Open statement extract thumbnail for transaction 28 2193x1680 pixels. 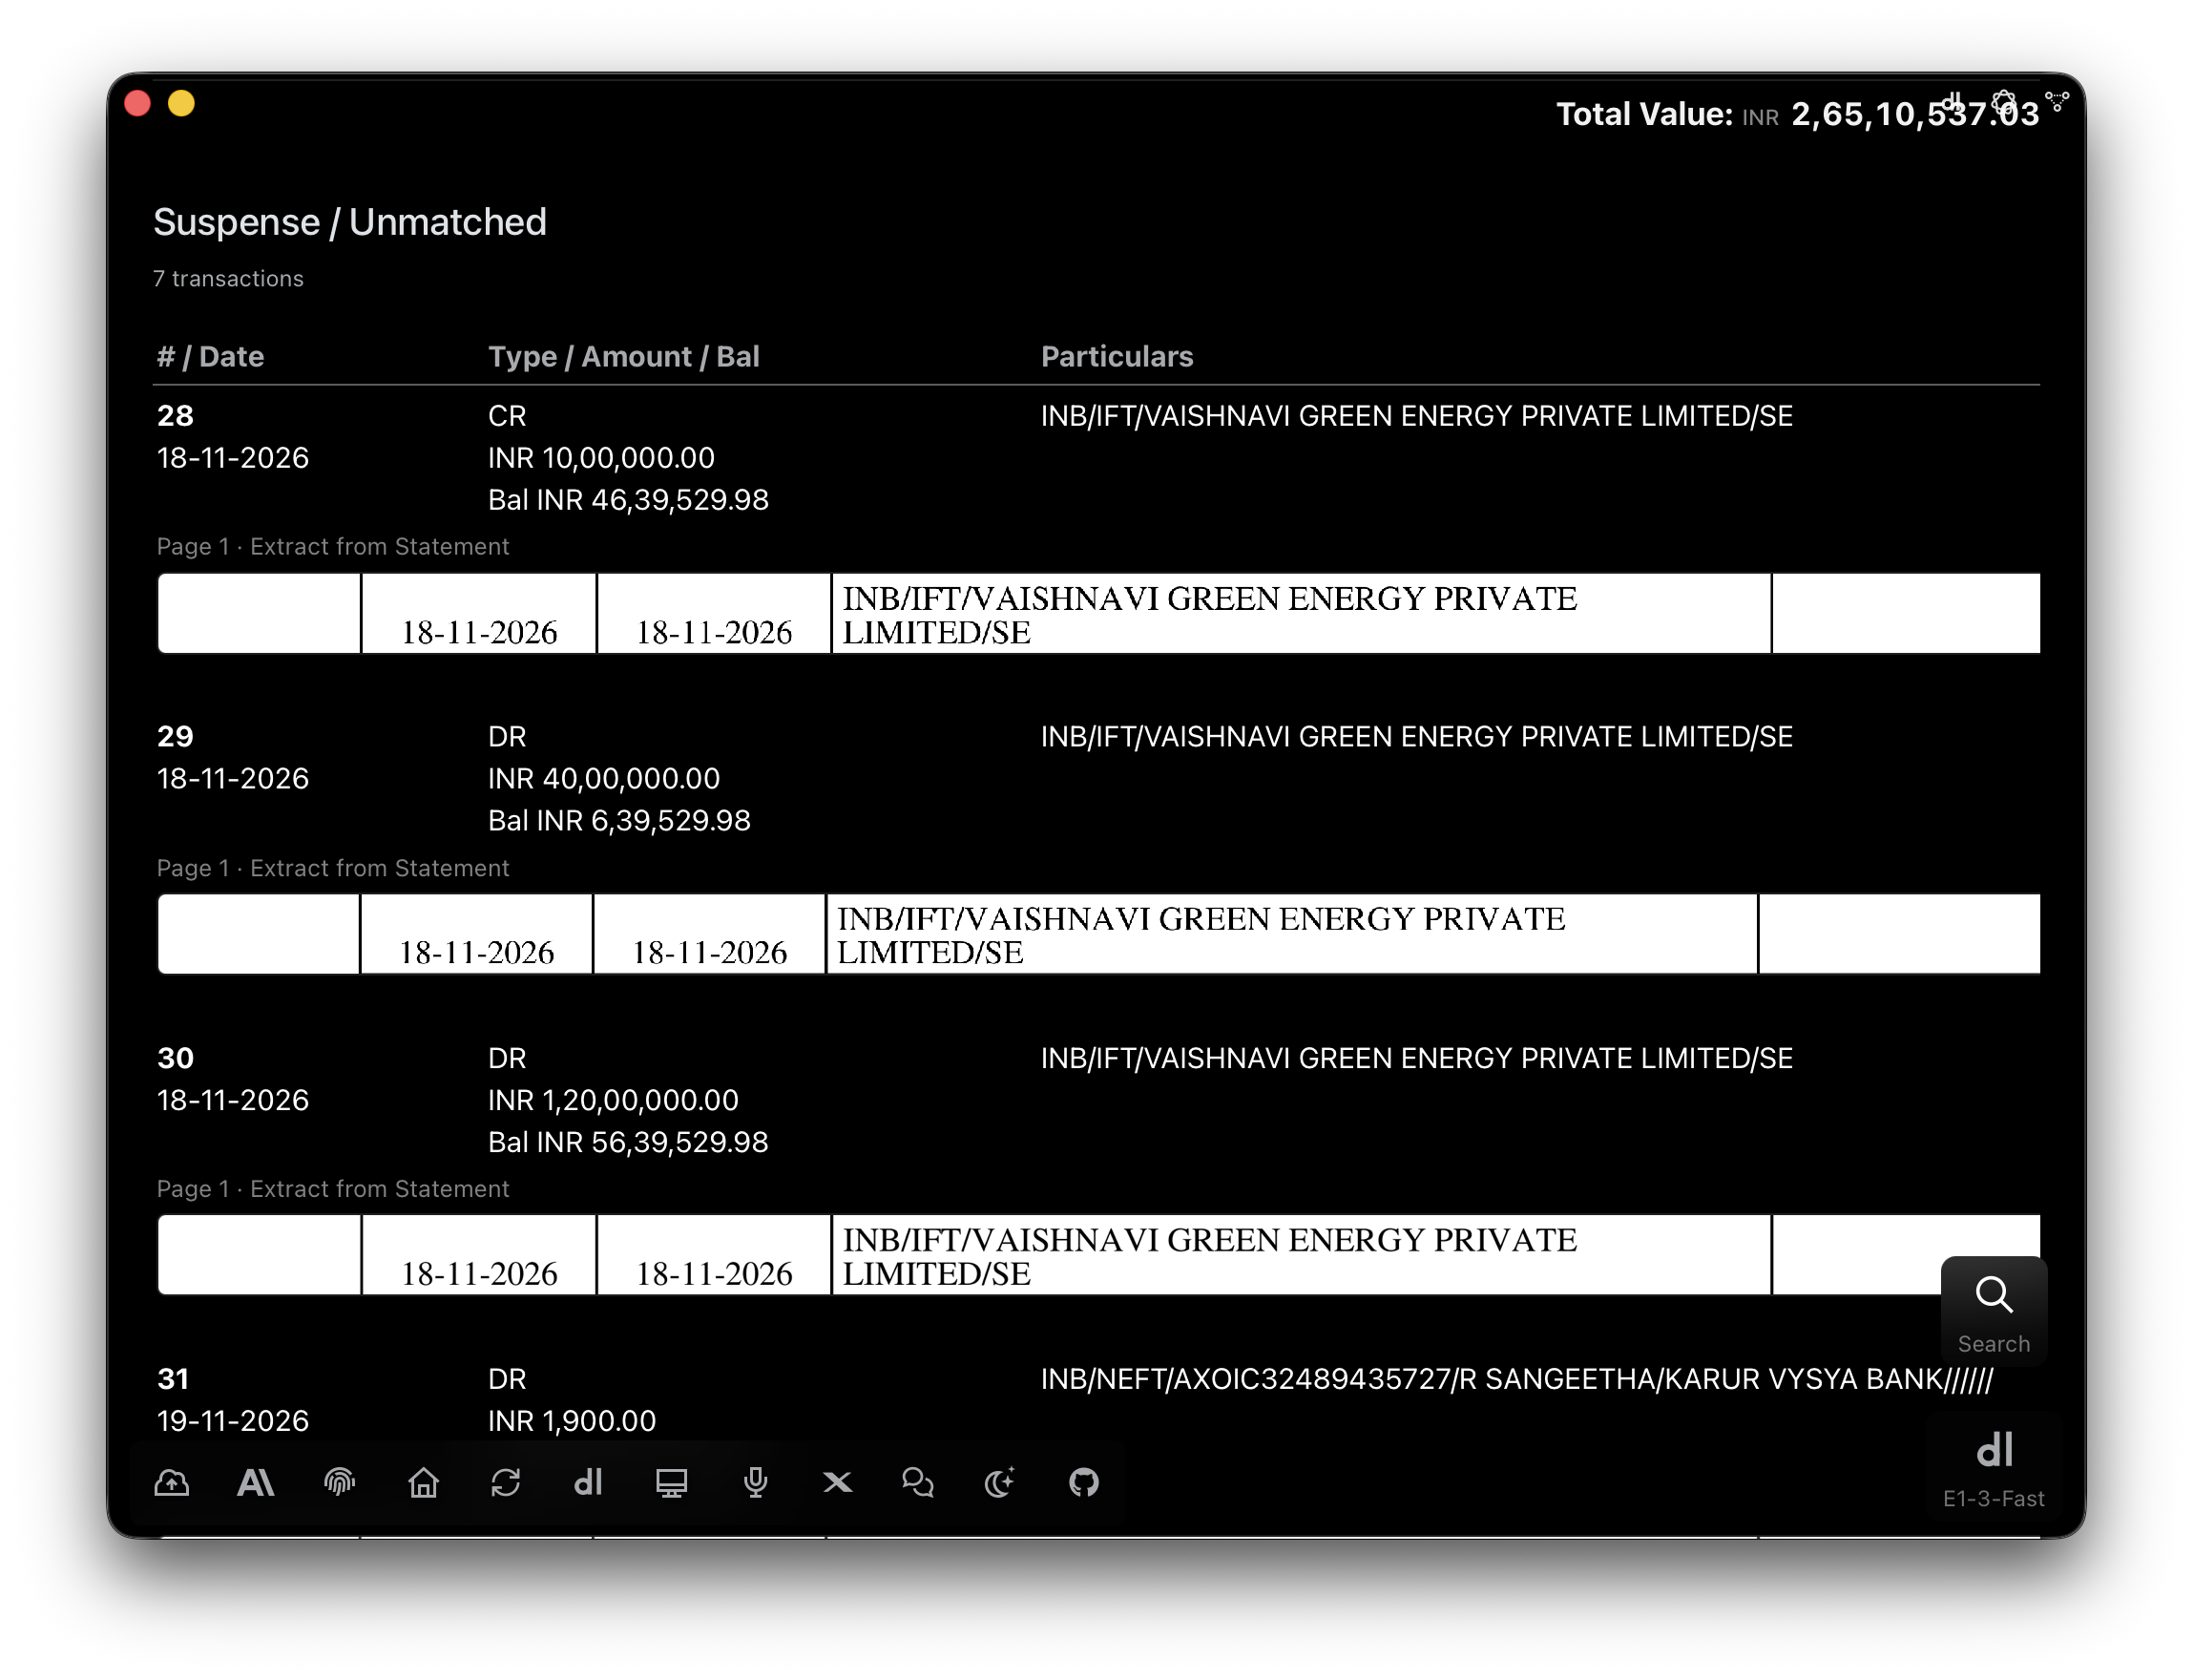(1097, 613)
